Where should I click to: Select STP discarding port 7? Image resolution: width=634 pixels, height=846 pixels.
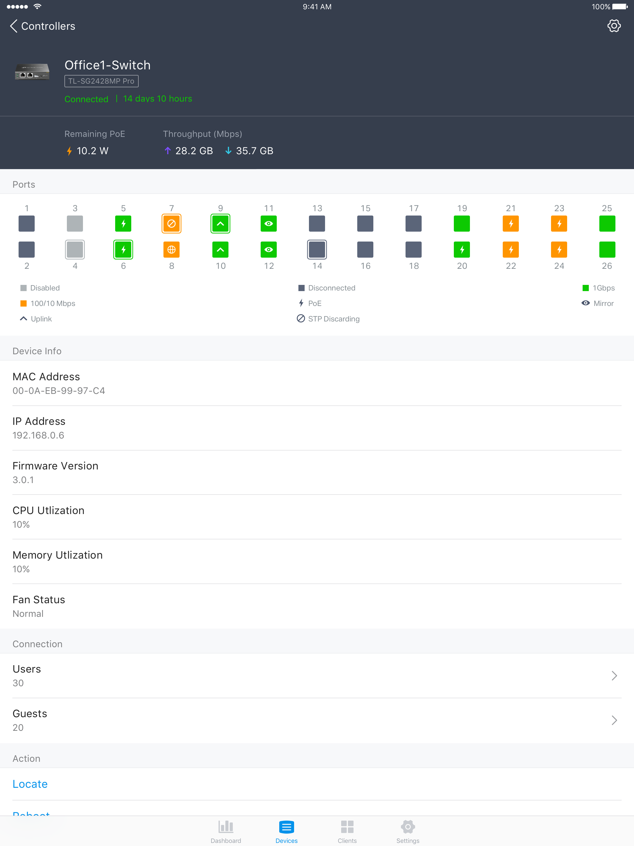point(171,224)
